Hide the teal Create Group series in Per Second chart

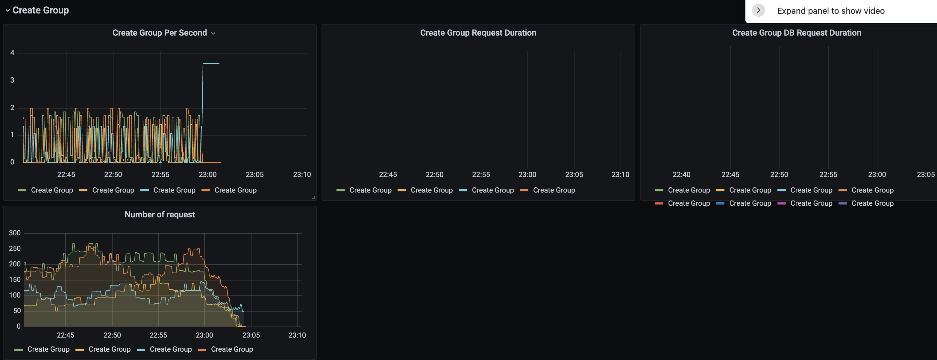[x=175, y=190]
